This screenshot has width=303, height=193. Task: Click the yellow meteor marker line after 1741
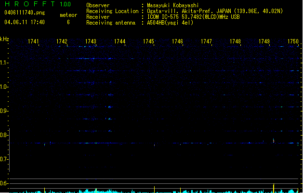click(45, 190)
